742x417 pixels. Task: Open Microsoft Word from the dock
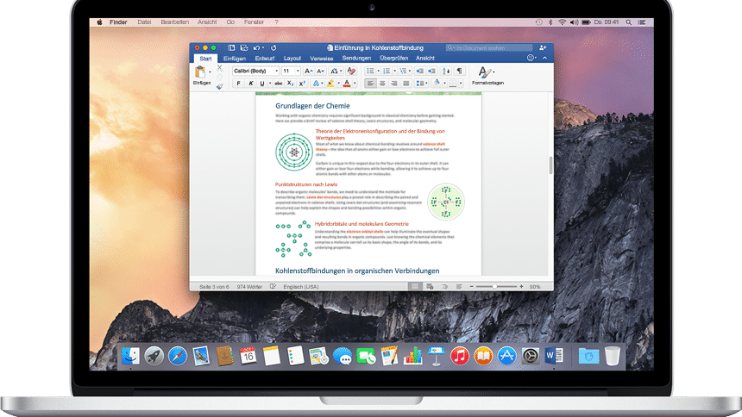pos(554,356)
